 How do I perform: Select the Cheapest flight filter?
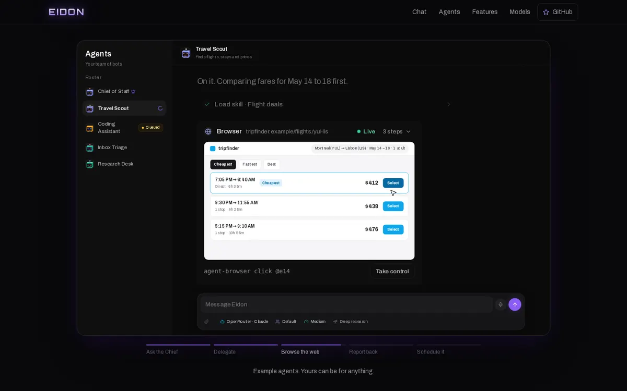click(223, 164)
